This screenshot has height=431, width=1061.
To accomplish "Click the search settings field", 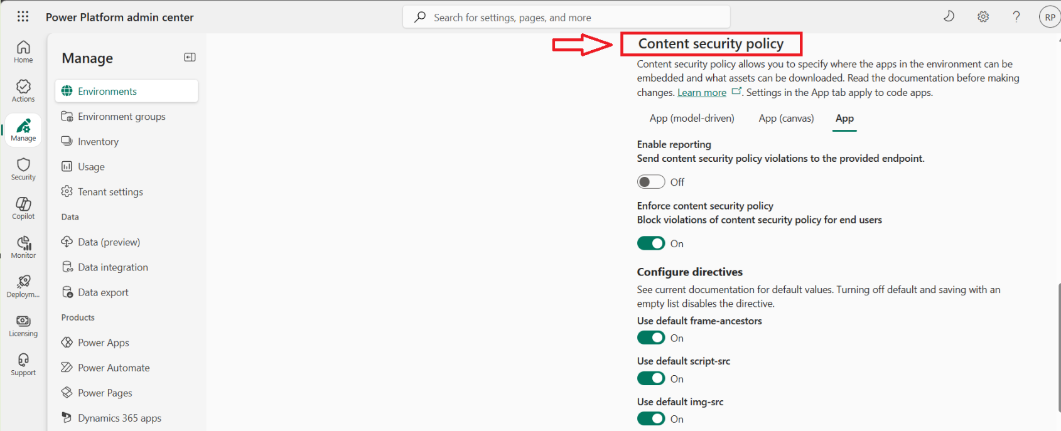I will 565,17.
